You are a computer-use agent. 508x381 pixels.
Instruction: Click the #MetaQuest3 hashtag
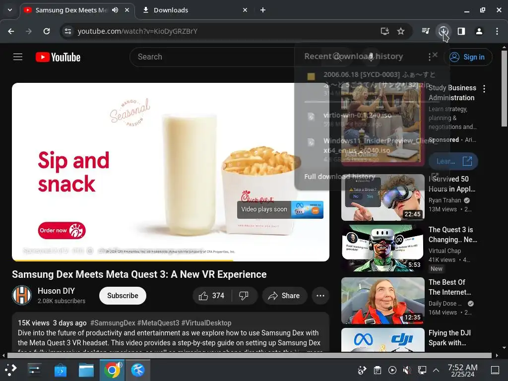[x=158, y=323]
